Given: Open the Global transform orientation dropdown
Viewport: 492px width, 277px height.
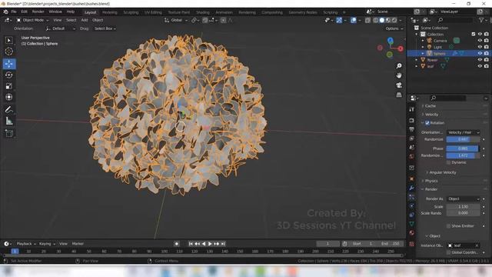Looking at the screenshot, I should pyautogui.click(x=176, y=20).
